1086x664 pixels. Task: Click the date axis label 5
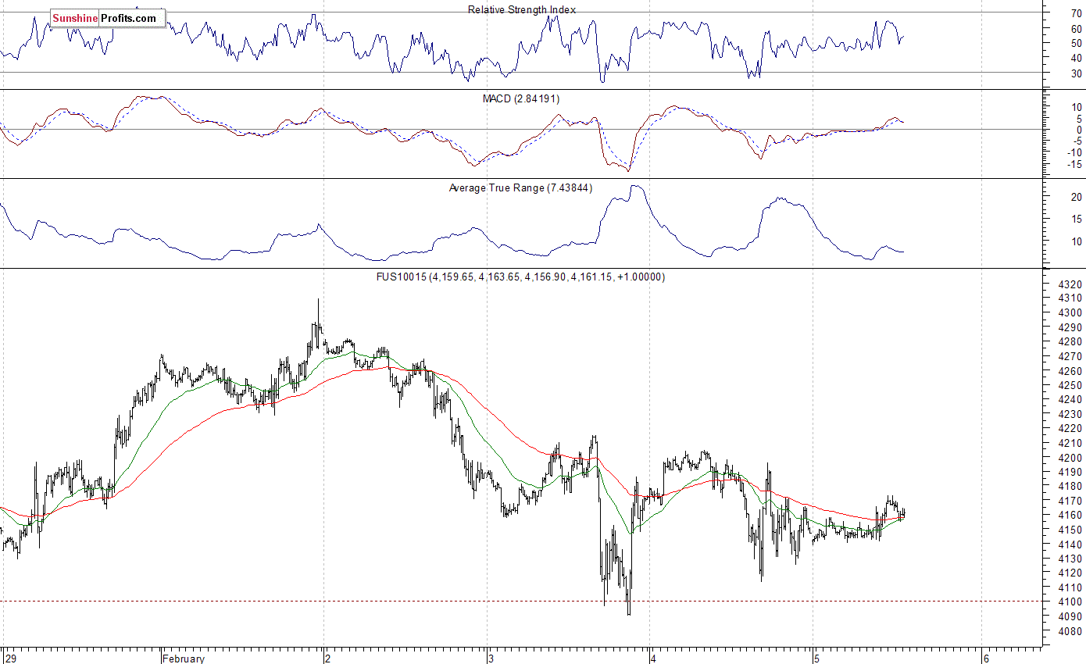point(817,659)
